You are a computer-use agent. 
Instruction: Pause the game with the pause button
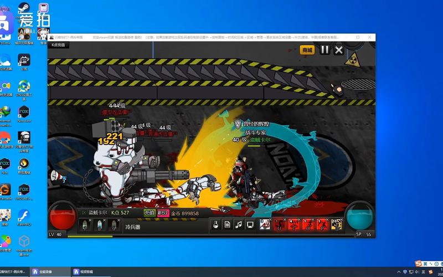coord(324,50)
